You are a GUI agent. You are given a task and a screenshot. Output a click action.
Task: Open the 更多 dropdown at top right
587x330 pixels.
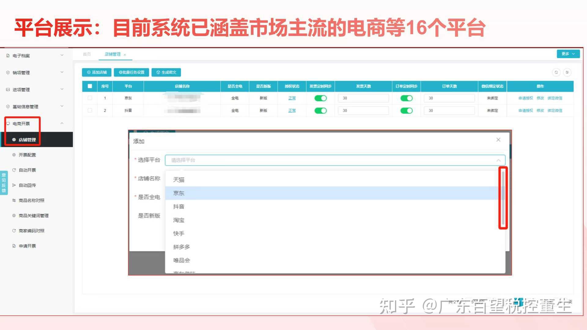(568, 54)
